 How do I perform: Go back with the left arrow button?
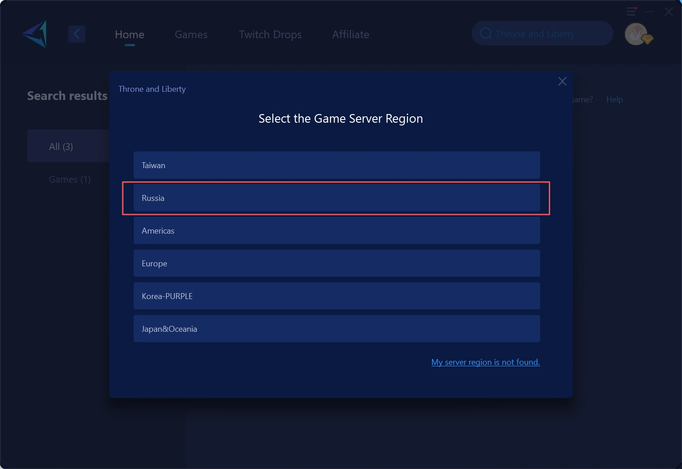point(77,34)
